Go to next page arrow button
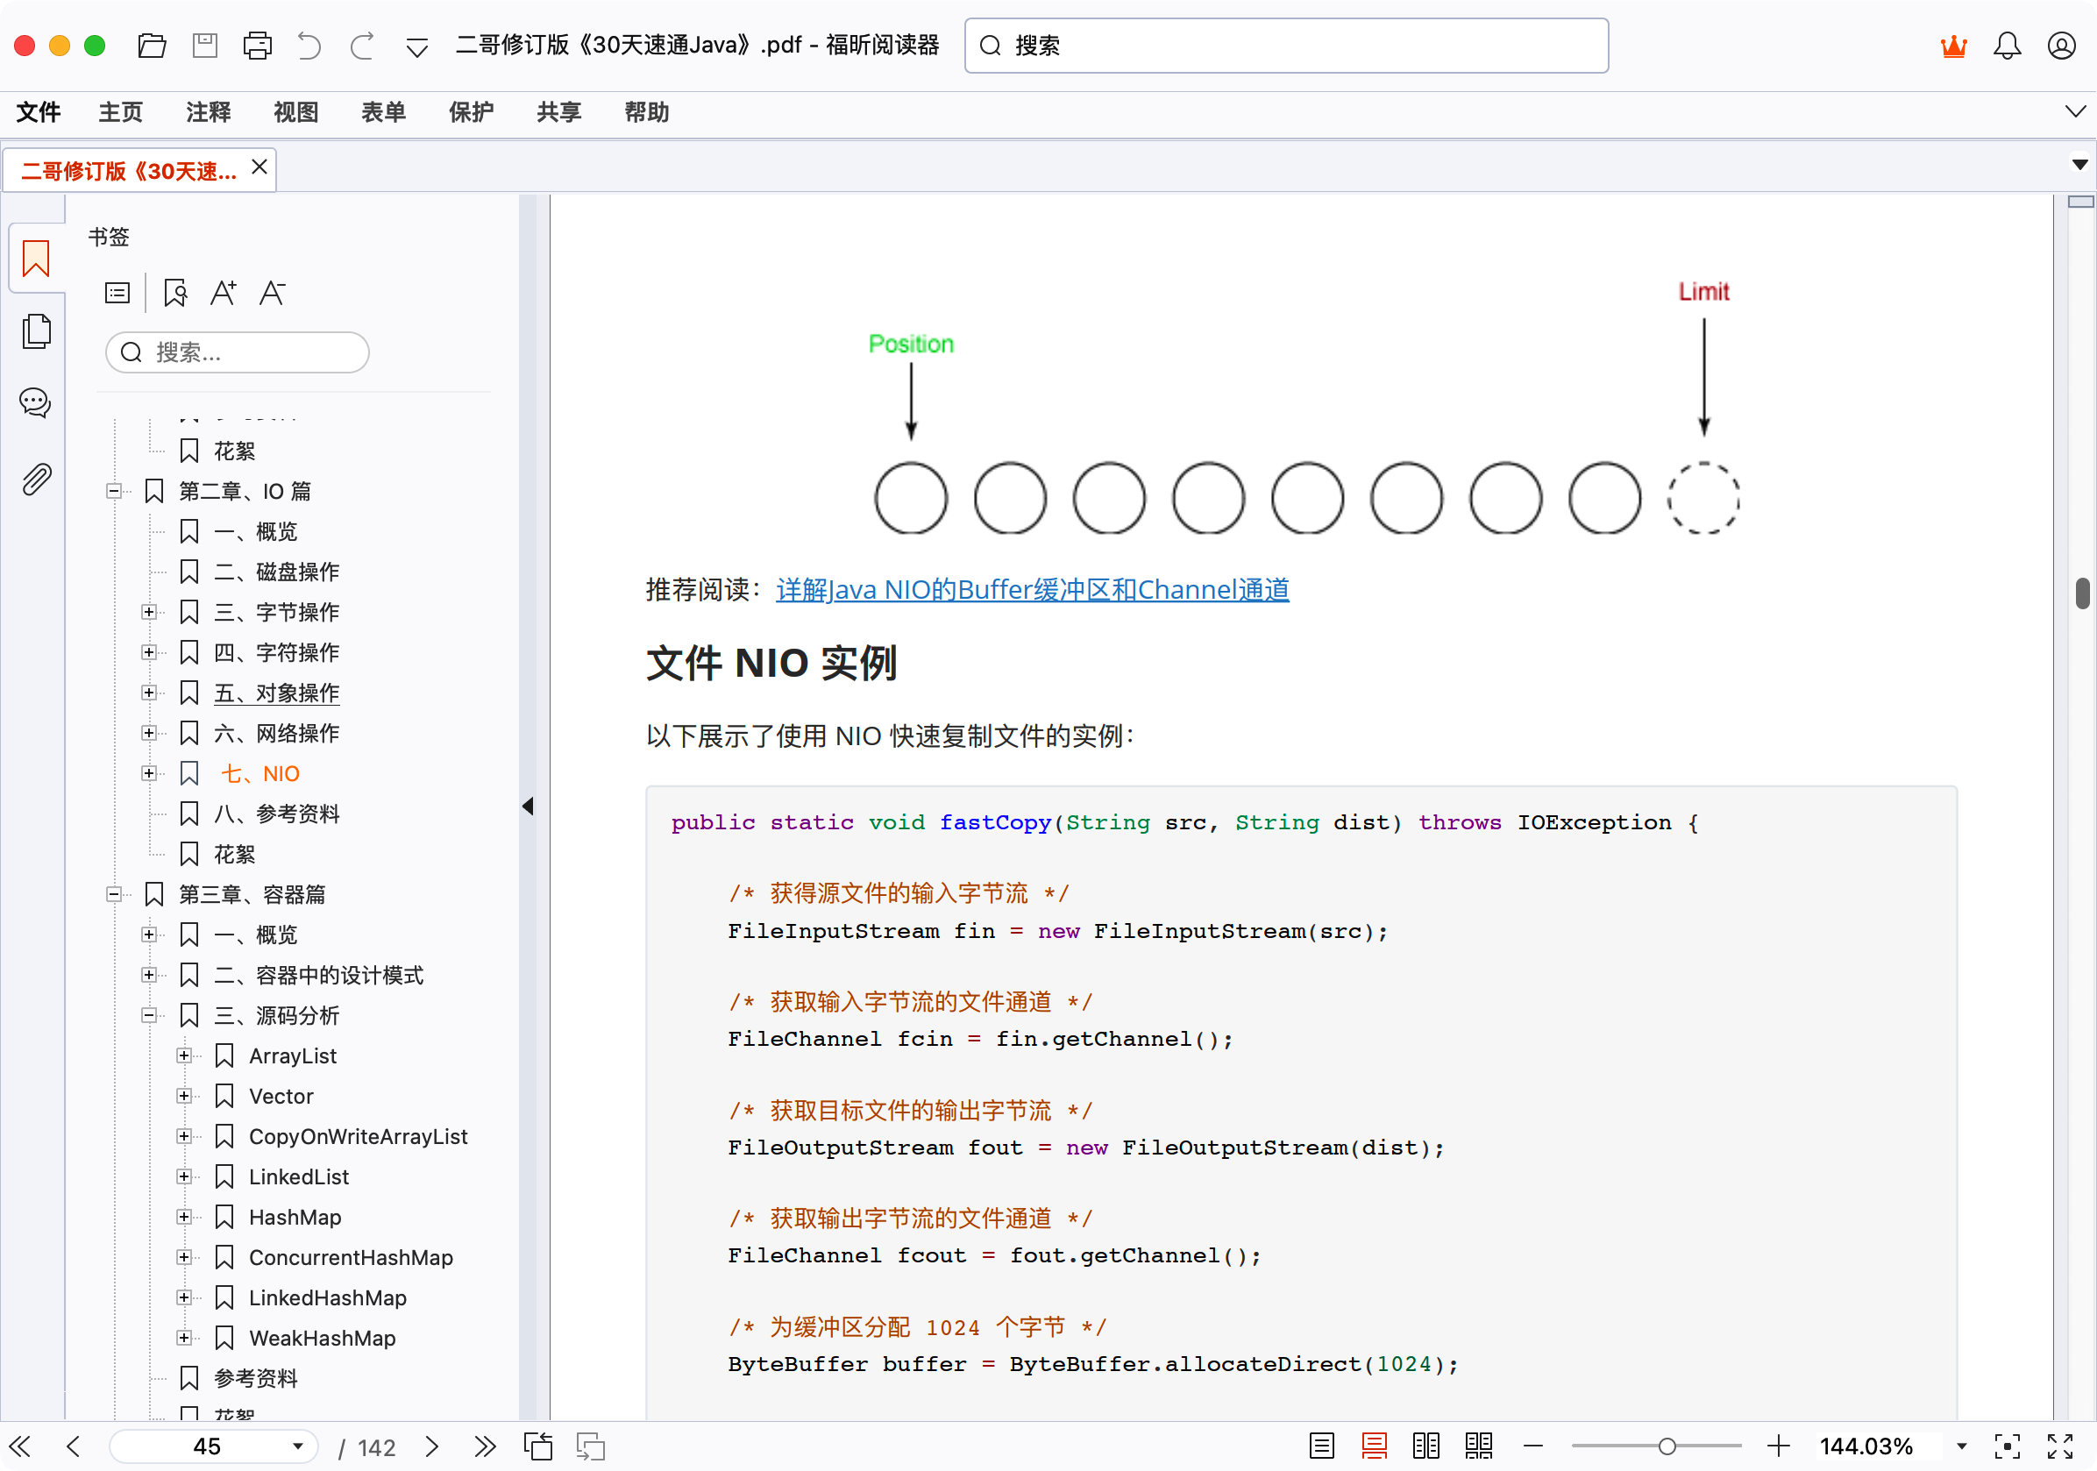Viewport: 2097px width, 1471px height. tap(432, 1446)
